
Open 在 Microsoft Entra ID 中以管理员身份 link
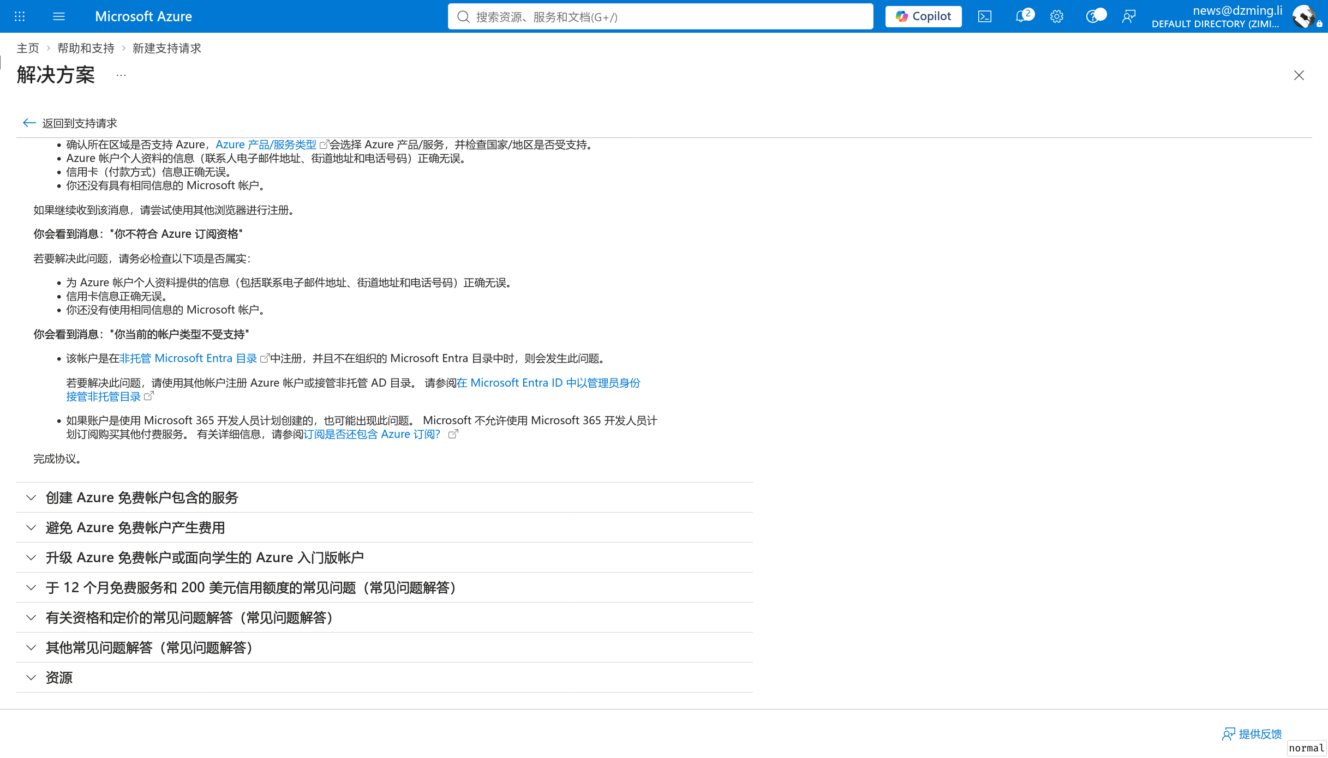[549, 383]
